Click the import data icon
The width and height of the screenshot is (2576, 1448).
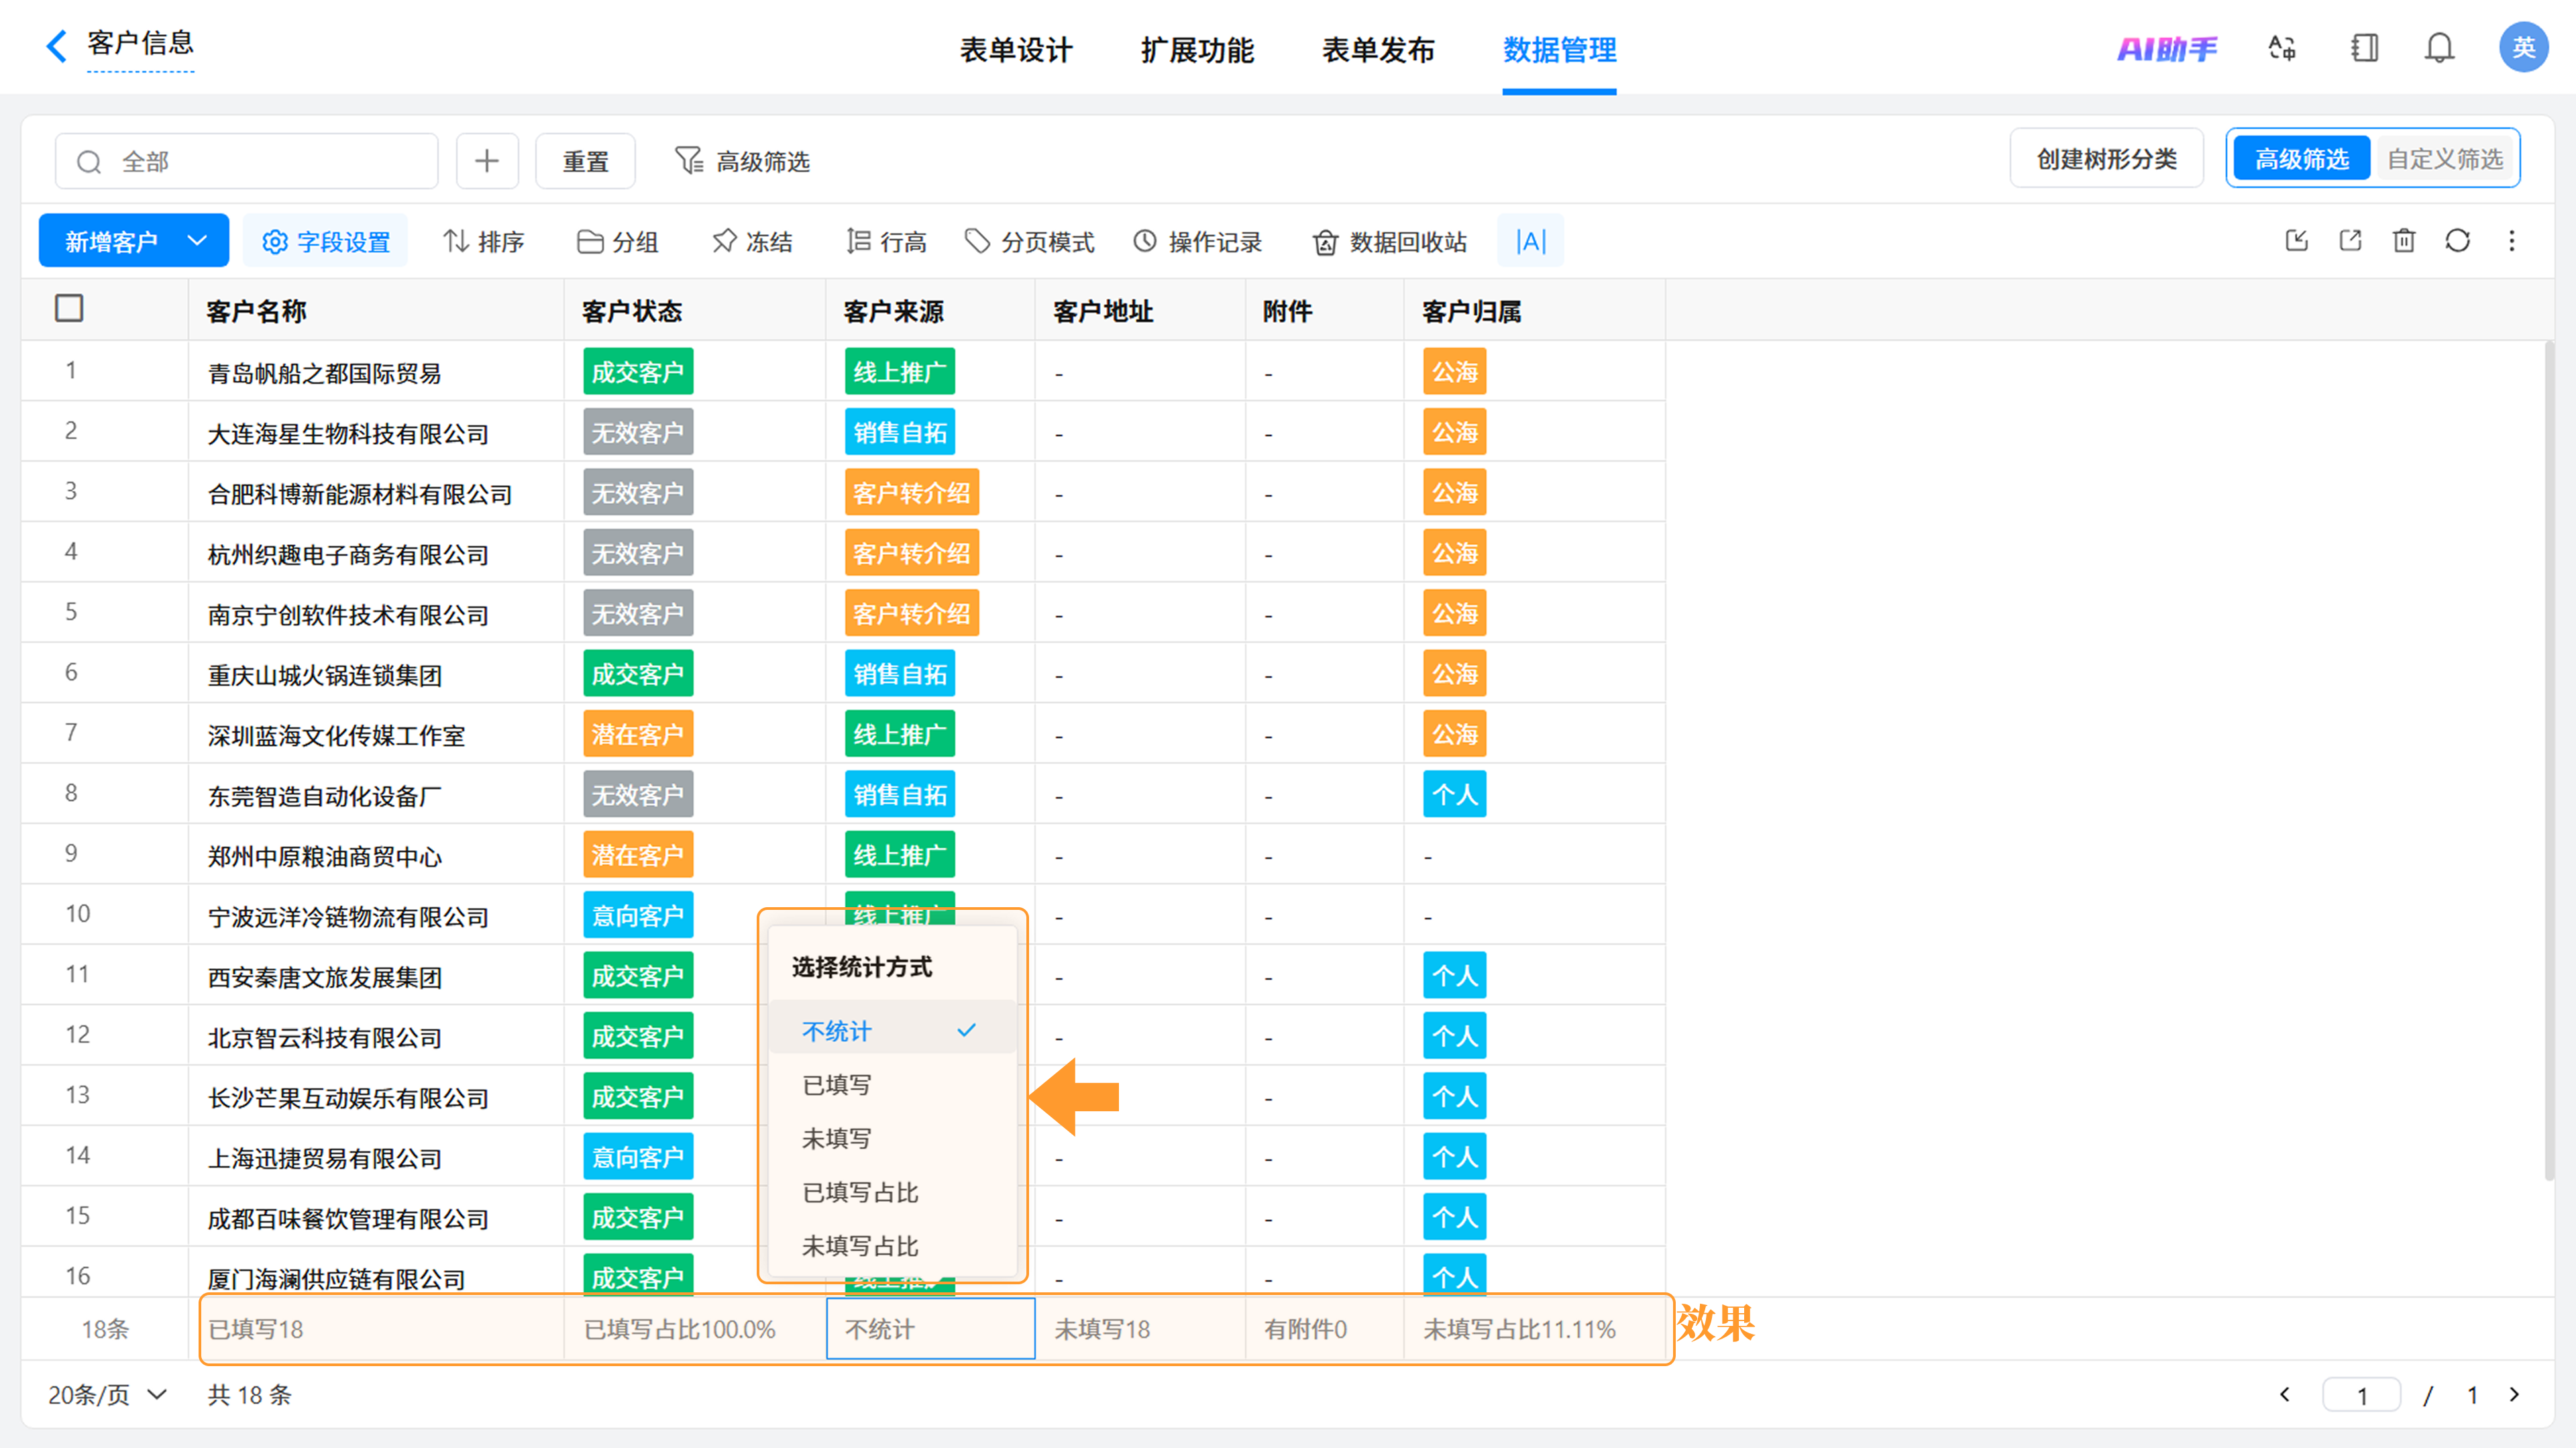(x=2296, y=240)
